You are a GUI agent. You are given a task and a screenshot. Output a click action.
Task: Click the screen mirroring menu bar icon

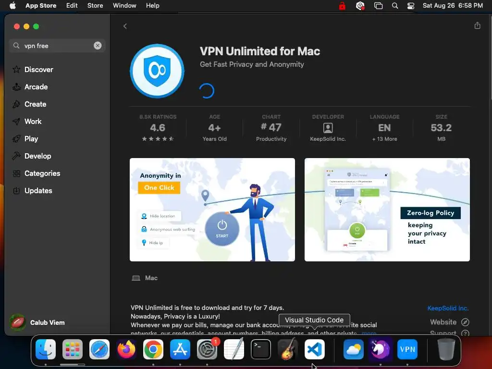tap(379, 6)
